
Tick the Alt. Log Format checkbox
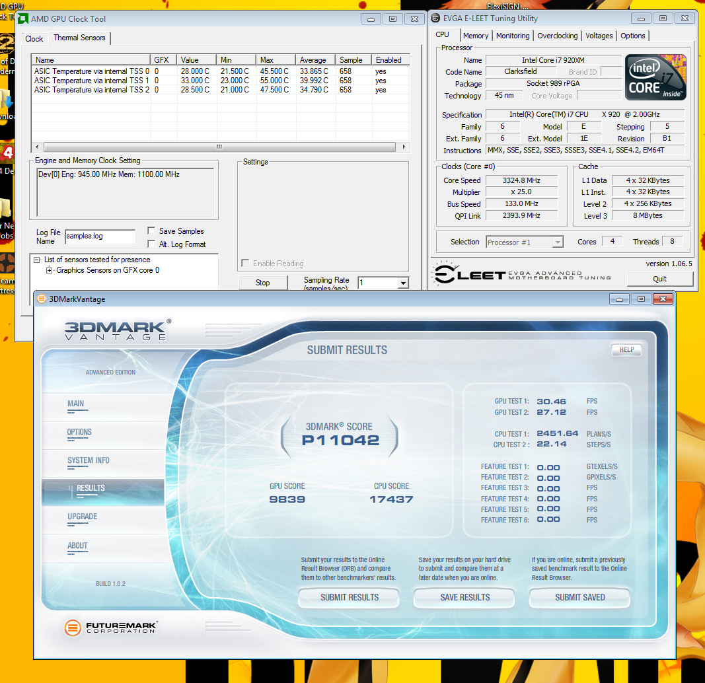[151, 244]
